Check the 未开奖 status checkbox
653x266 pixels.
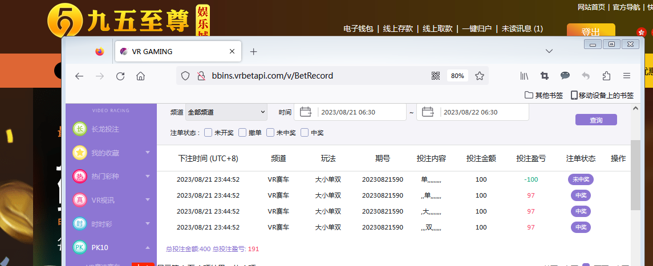pos(208,133)
